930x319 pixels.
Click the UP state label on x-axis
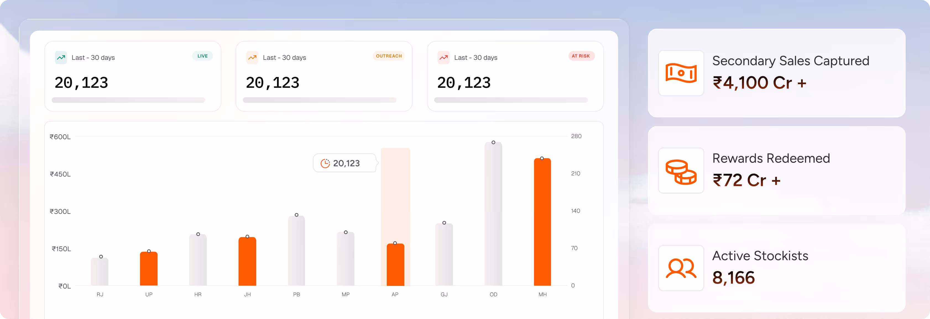point(149,294)
